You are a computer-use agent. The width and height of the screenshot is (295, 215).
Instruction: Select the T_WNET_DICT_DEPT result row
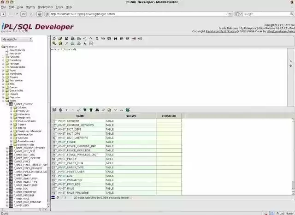tap(116, 129)
